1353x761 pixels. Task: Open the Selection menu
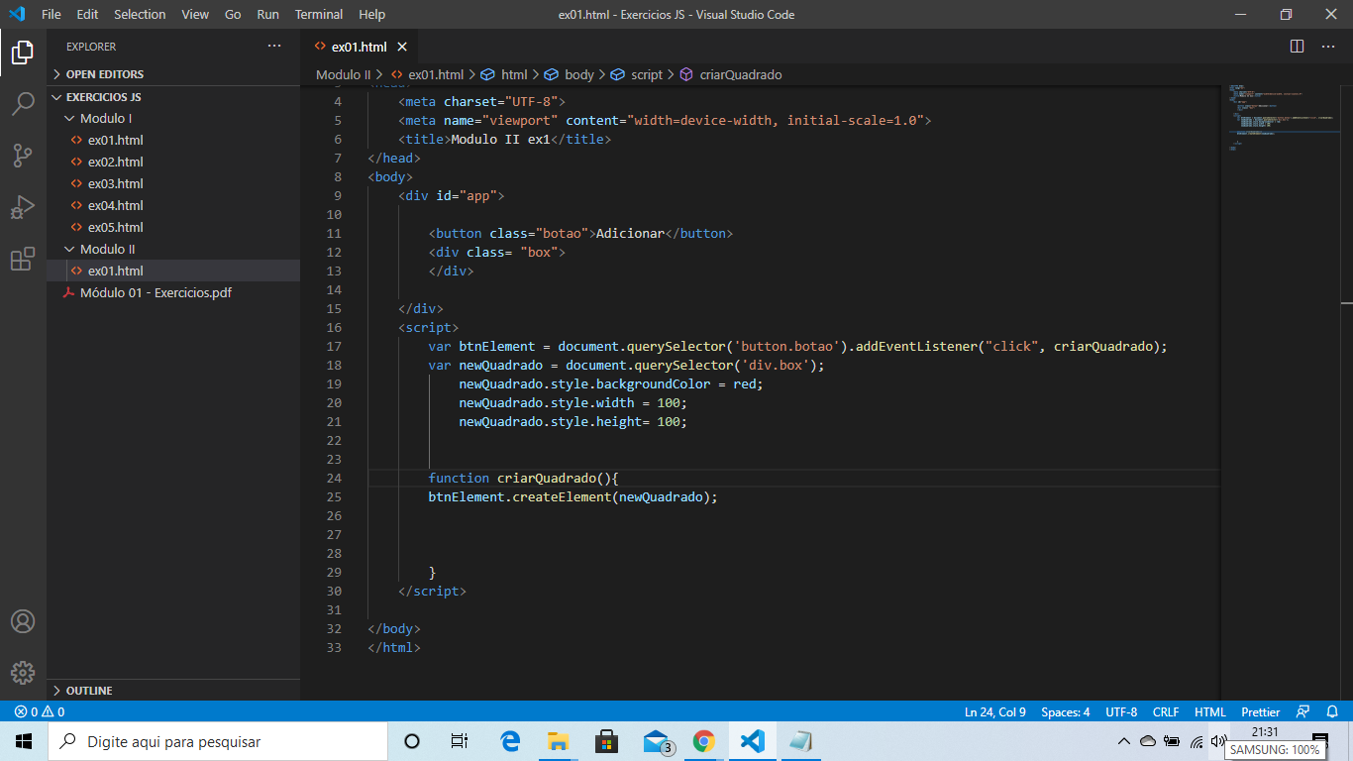click(140, 14)
